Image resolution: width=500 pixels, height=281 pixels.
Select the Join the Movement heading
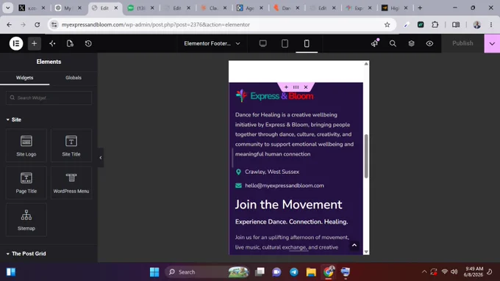click(x=288, y=204)
